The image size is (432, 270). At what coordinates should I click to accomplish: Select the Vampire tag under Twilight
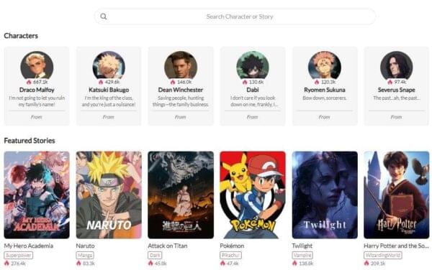[302, 255]
